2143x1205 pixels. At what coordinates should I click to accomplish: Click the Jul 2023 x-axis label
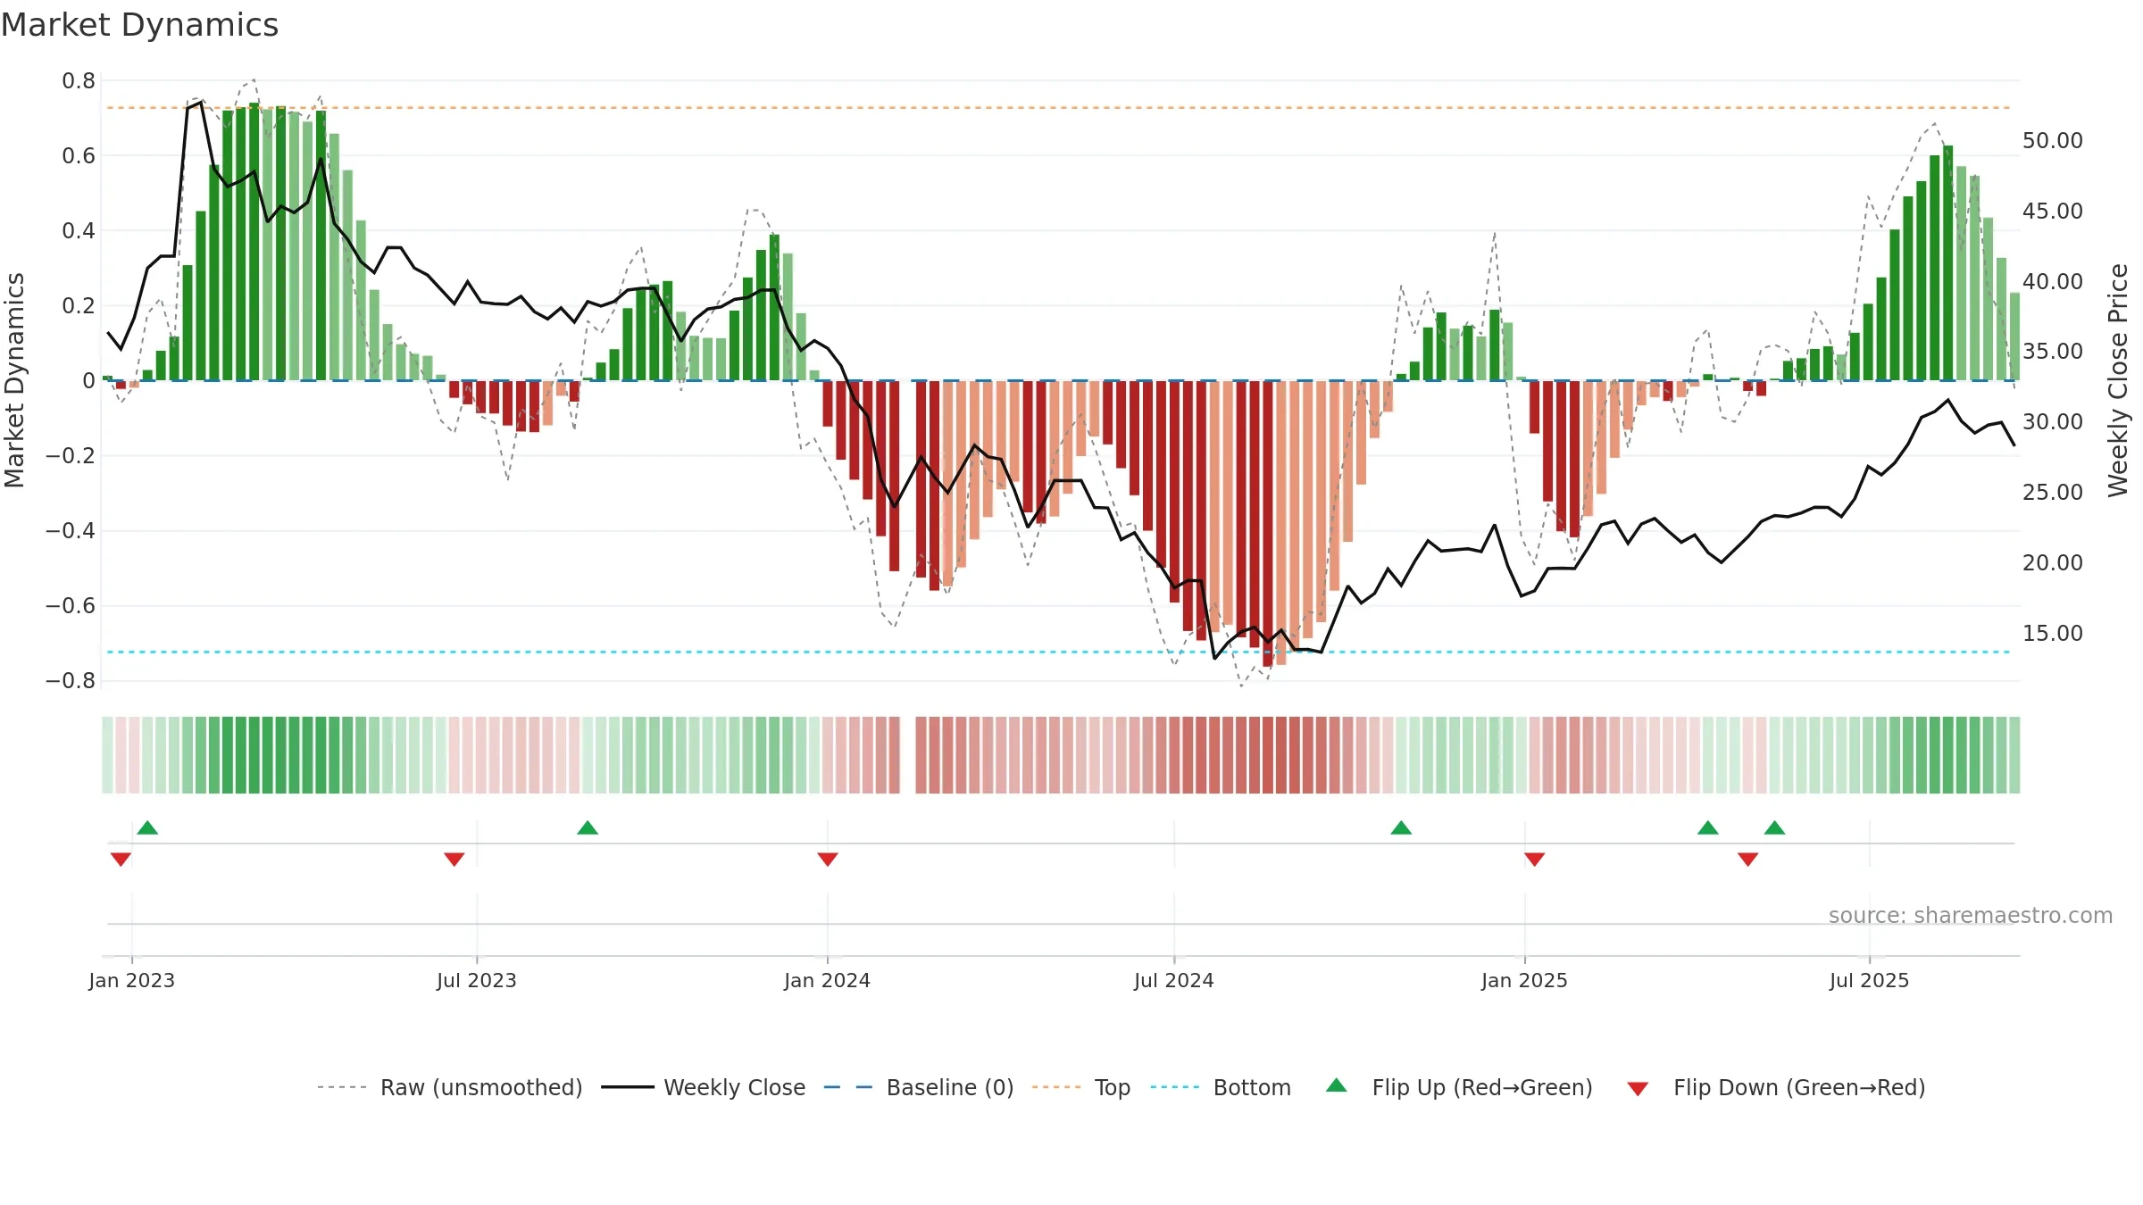(477, 980)
